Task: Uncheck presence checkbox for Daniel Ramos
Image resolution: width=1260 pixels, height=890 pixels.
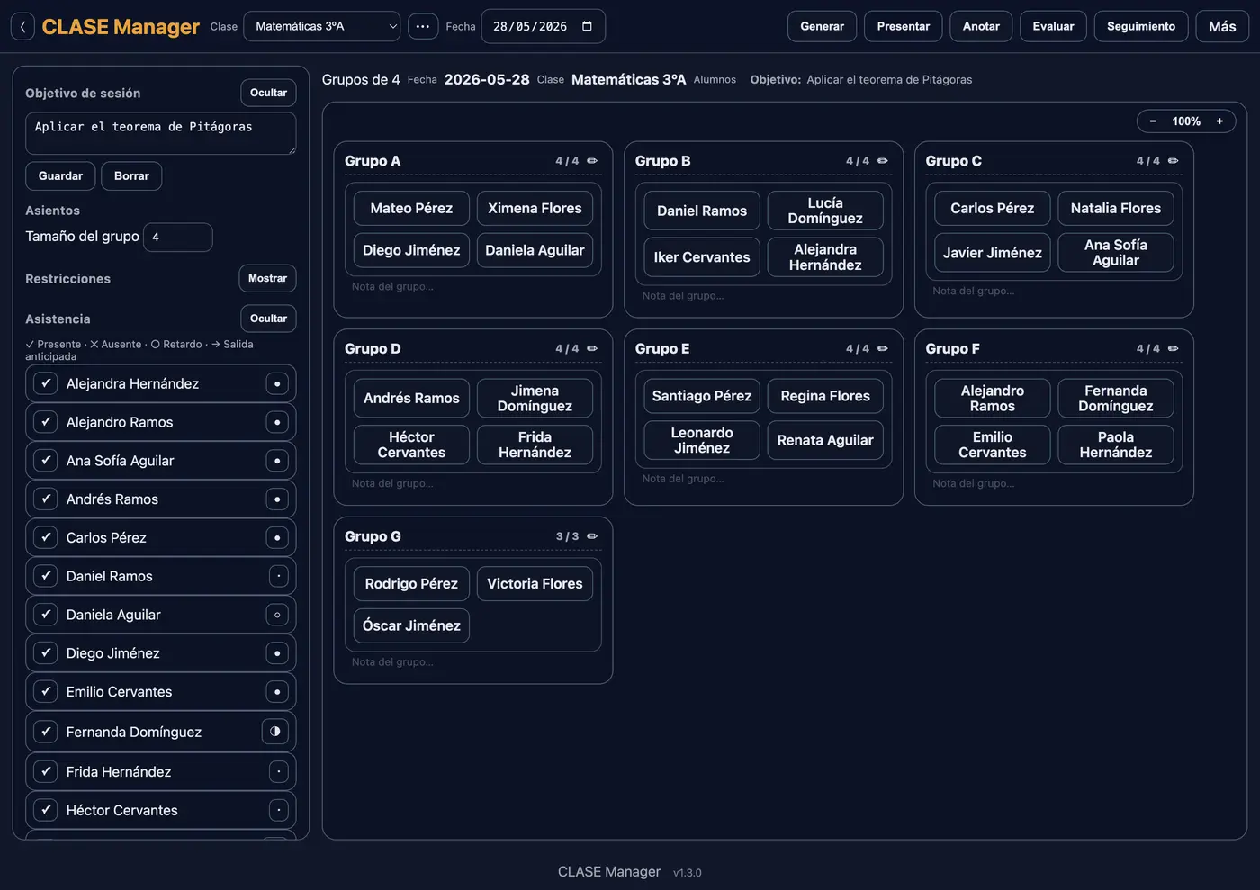Action: click(46, 577)
